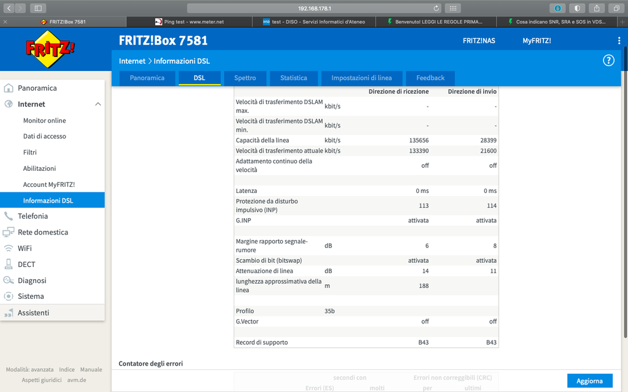
Task: Reload the page with the refresh icon
Action: point(436,8)
